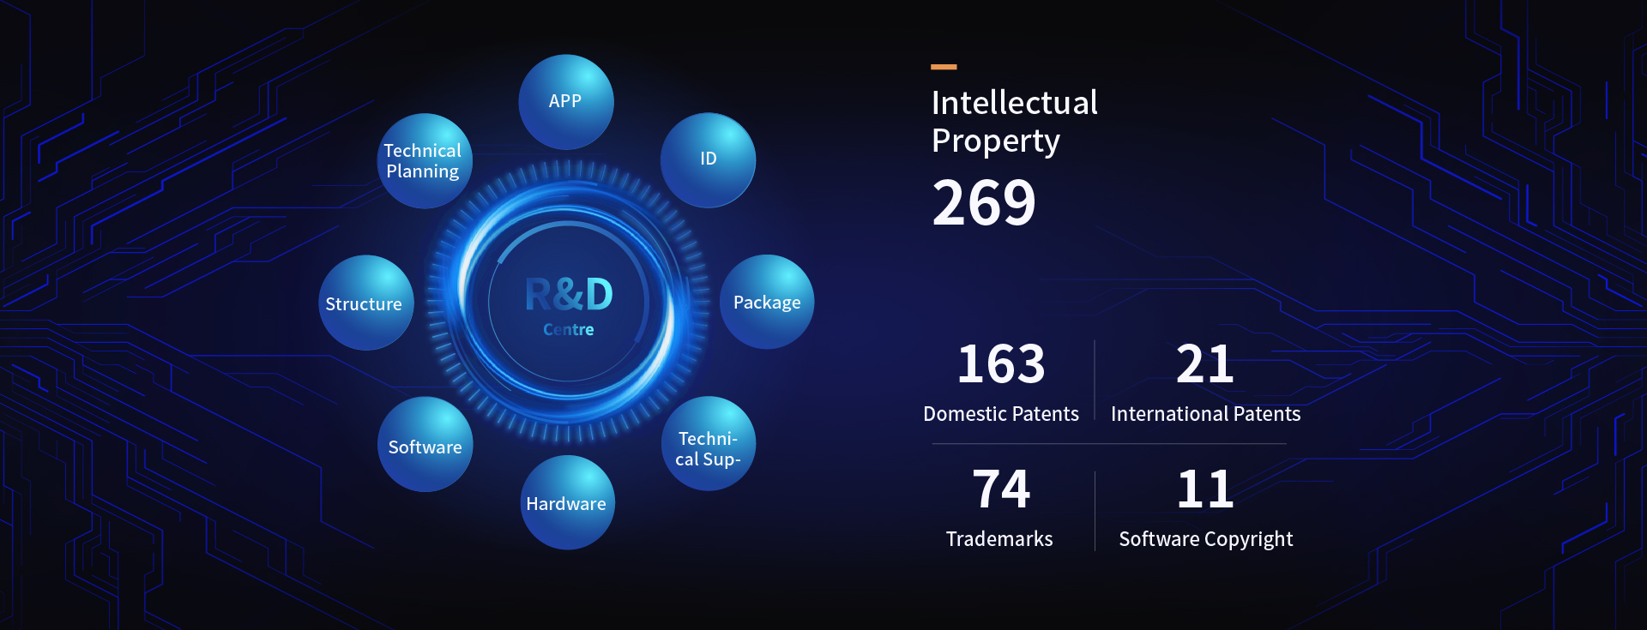Select the Software Copyright label
The height and width of the screenshot is (630, 1647).
coord(1205,539)
